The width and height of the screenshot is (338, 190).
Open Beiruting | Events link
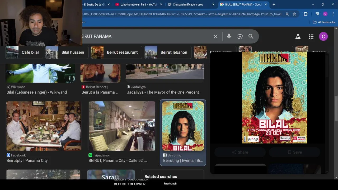coord(183,160)
